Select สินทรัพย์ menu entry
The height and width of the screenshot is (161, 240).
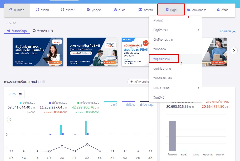[175, 97]
